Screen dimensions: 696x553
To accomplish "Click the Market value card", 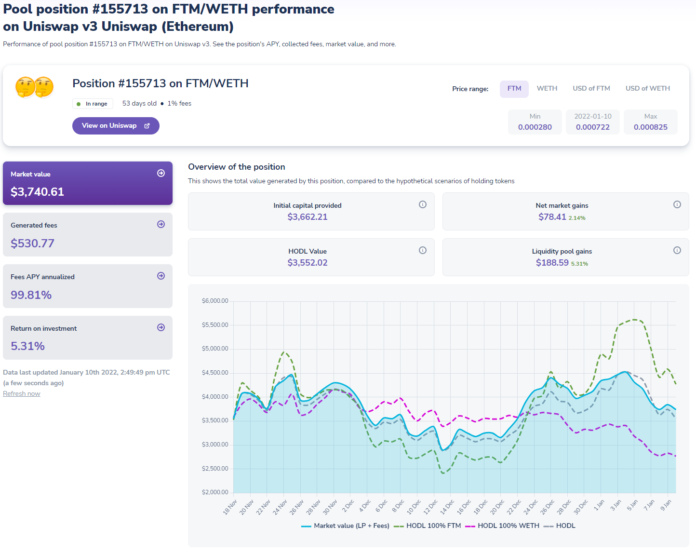I will (88, 183).
